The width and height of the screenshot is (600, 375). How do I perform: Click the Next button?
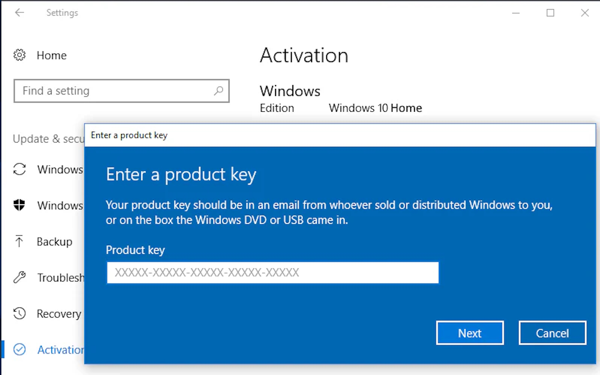(x=470, y=333)
